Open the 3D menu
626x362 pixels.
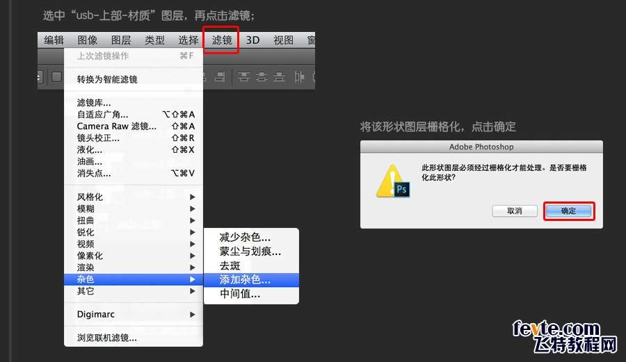click(252, 40)
